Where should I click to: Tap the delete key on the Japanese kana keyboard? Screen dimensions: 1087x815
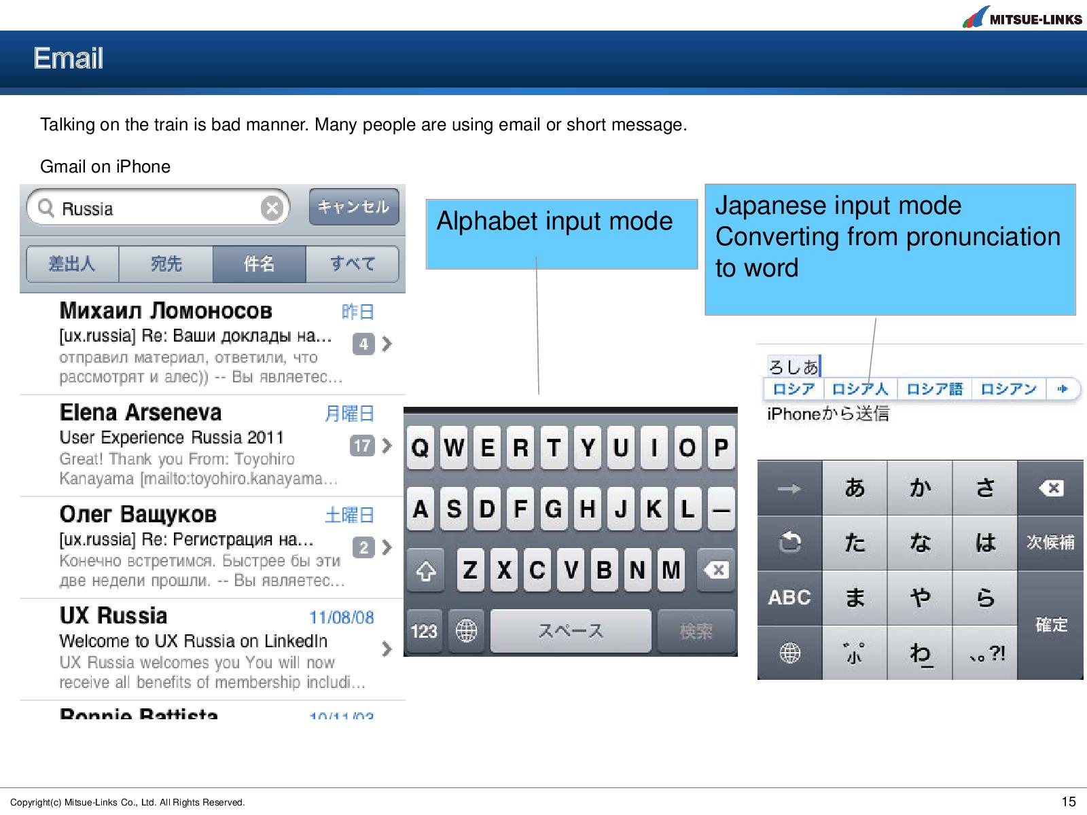tap(1050, 488)
